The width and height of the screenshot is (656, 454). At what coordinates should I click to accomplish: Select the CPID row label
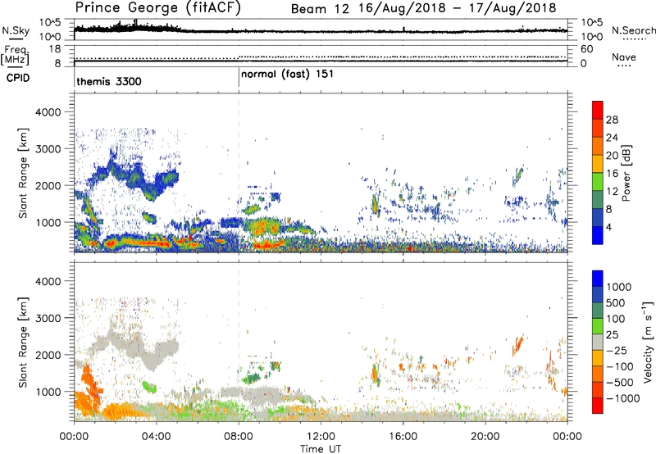[18, 78]
